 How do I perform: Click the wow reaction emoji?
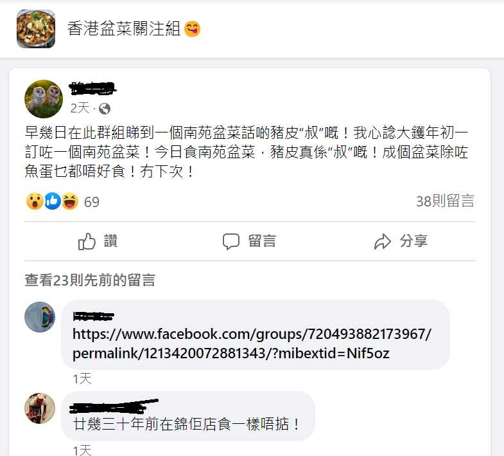pos(35,201)
